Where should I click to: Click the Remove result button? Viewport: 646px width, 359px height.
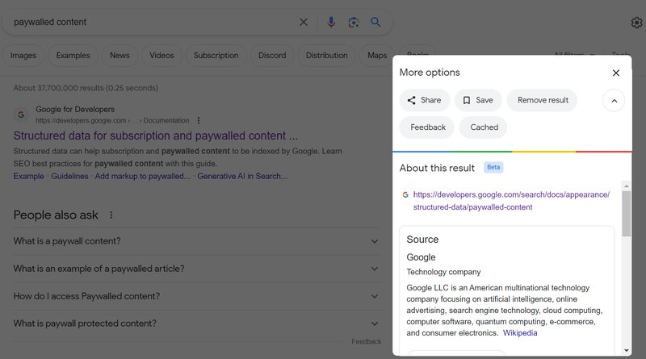[542, 100]
